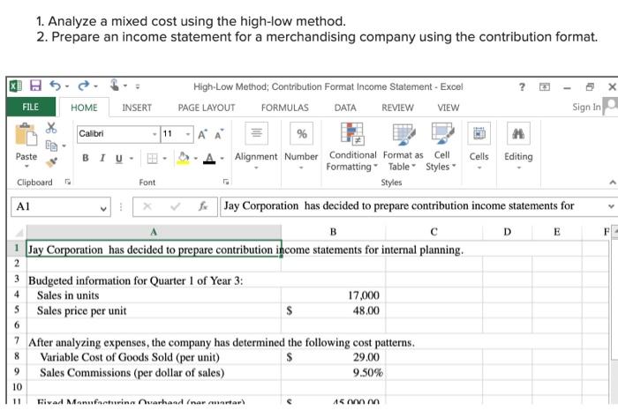Open the font size dropdown arrow
This screenshot has height=418, width=618.
pos(188,134)
